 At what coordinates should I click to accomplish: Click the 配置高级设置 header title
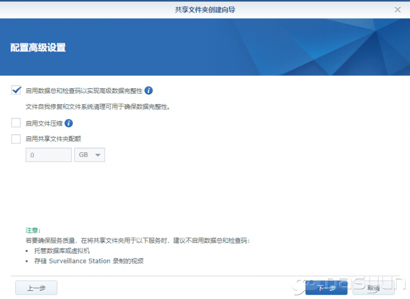(38, 47)
